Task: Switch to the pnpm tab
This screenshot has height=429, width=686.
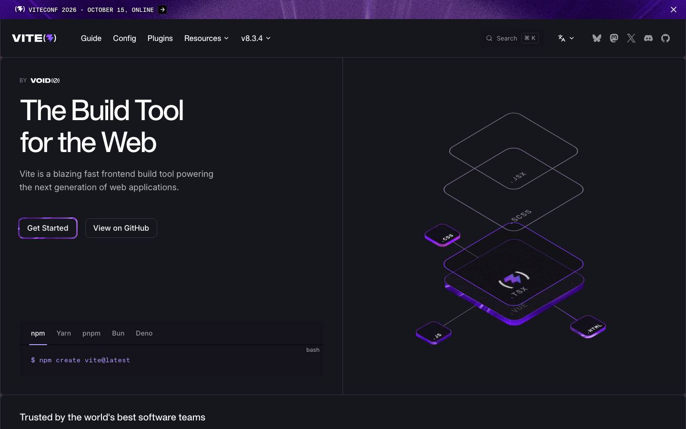Action: click(91, 333)
